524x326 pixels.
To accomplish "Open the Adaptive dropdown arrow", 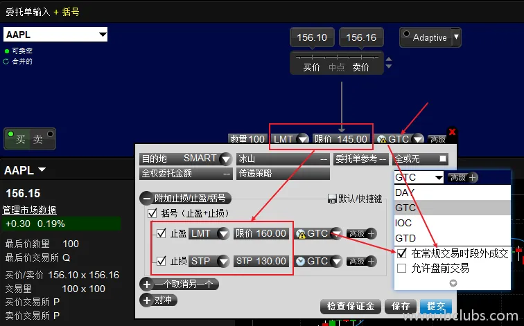I will (x=456, y=37).
